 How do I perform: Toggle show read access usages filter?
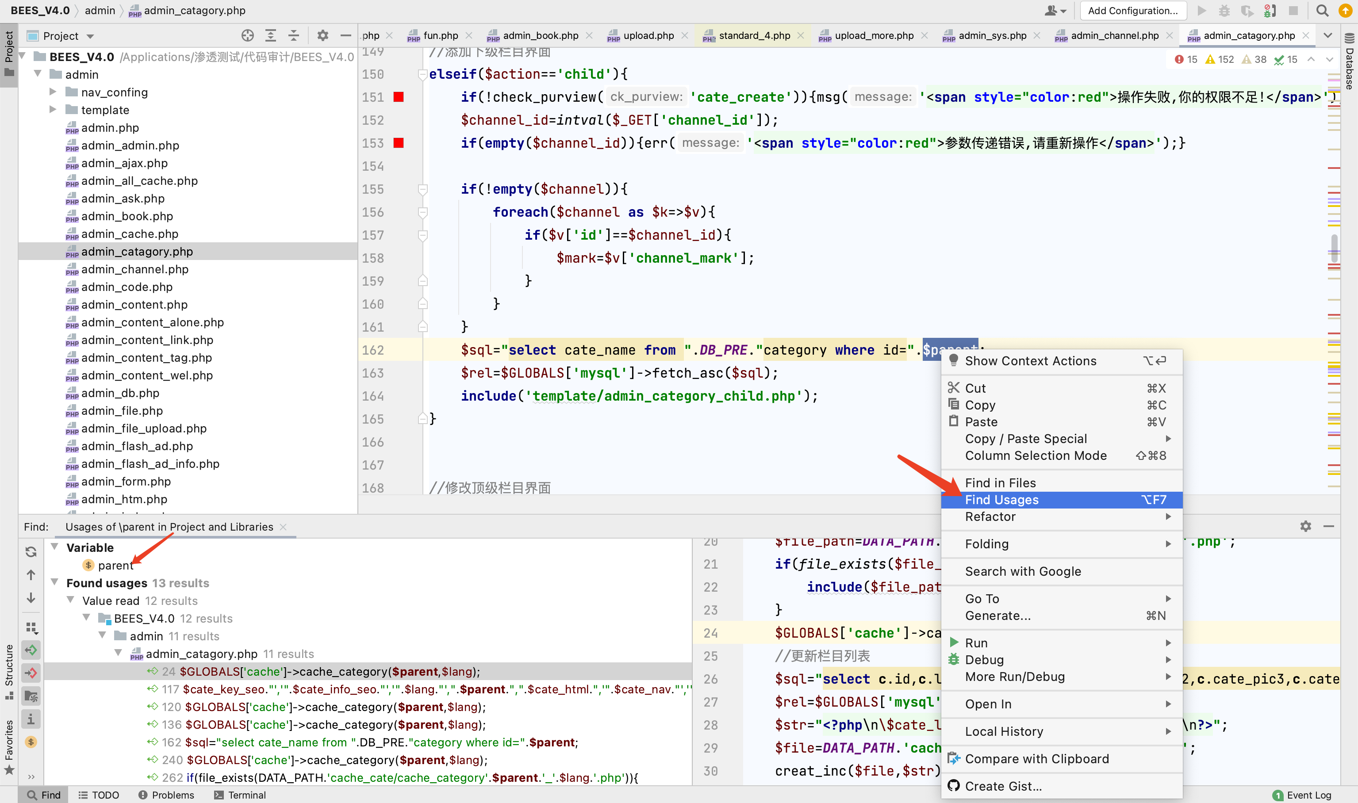[31, 650]
